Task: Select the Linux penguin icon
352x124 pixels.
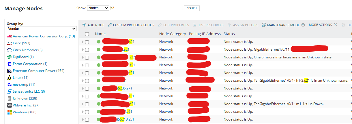Action: click(x=9, y=78)
